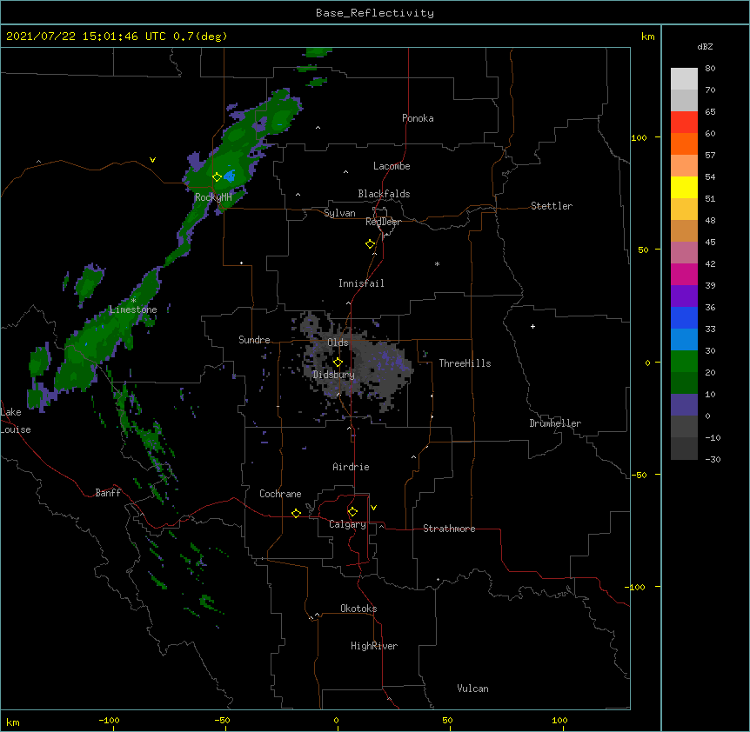750x732 pixels.
Task: Click the Blackfalds city label
Action: pyautogui.click(x=384, y=194)
